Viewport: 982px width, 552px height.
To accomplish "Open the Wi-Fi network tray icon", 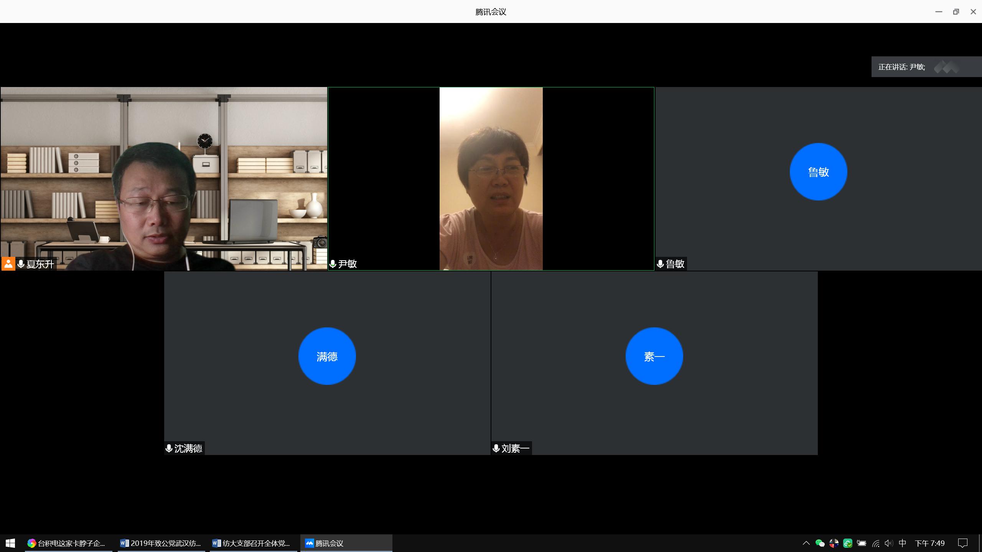I will pos(875,543).
